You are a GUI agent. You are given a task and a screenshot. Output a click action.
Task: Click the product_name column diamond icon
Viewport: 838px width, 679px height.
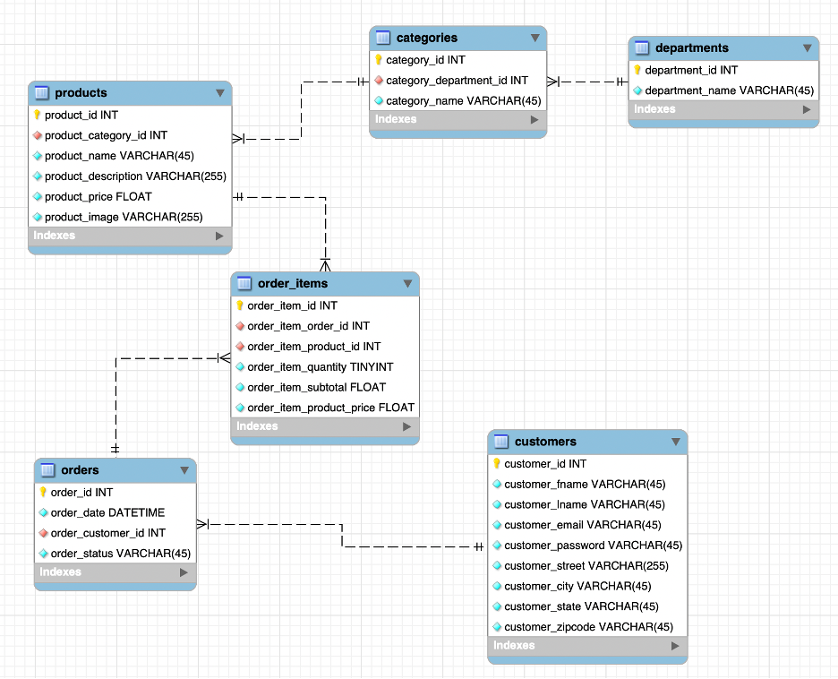pos(37,156)
